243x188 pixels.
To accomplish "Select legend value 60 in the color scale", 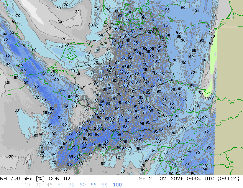I will (x=61, y=185).
